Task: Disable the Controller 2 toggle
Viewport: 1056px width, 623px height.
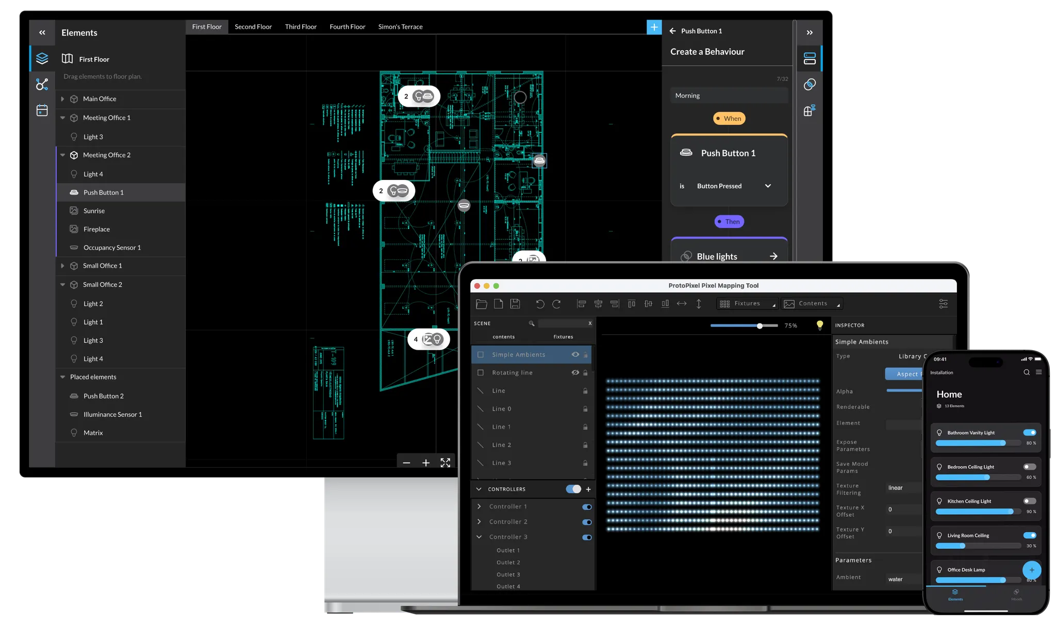Action: click(x=587, y=522)
